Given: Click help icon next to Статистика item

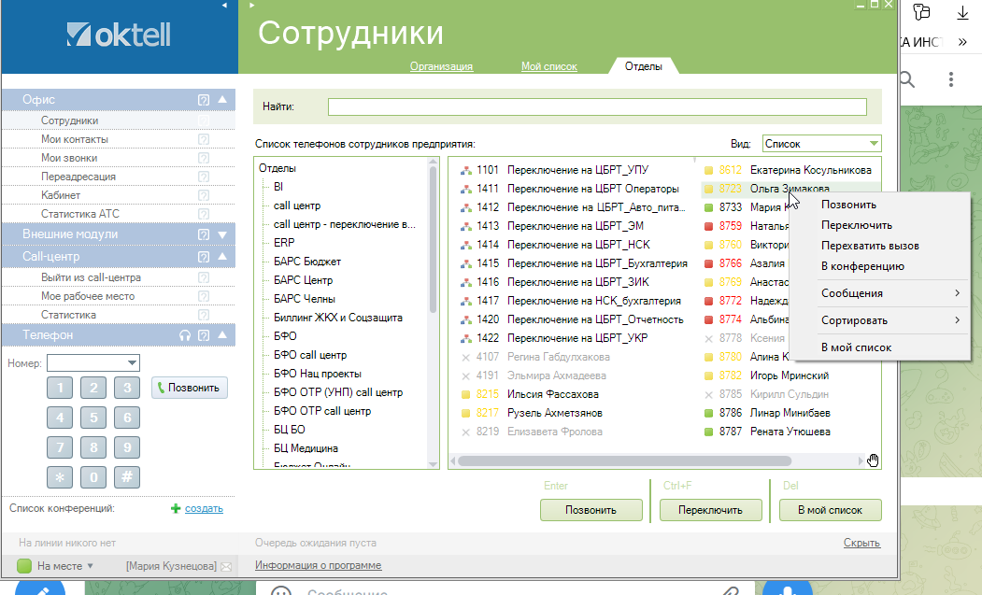Looking at the screenshot, I should click(204, 315).
